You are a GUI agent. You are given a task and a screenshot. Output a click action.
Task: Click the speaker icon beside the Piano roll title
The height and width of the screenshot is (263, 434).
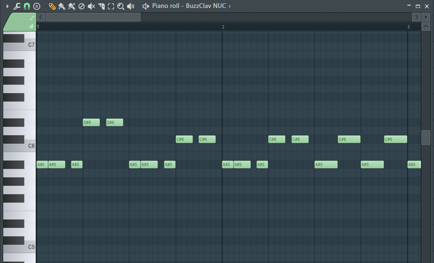tap(146, 6)
